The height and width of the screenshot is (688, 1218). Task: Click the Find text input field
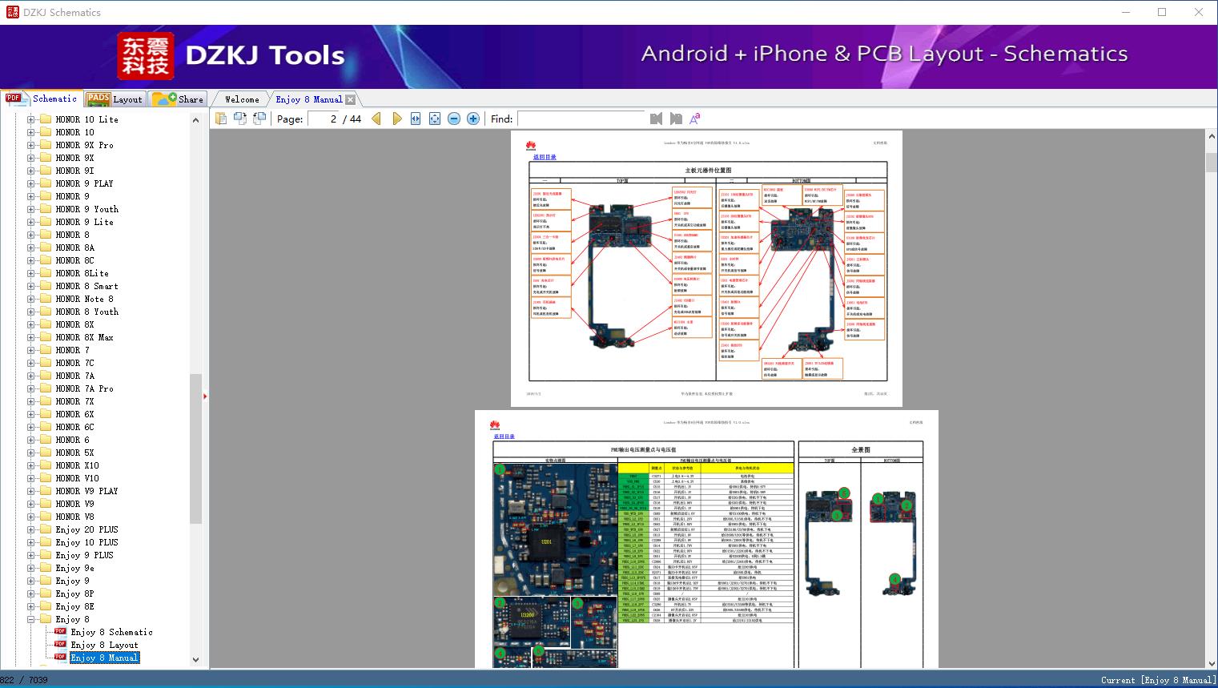[x=581, y=119]
